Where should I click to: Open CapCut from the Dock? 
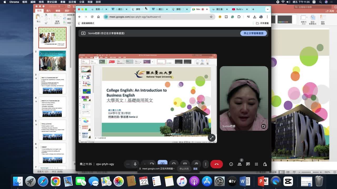[x=288, y=181]
